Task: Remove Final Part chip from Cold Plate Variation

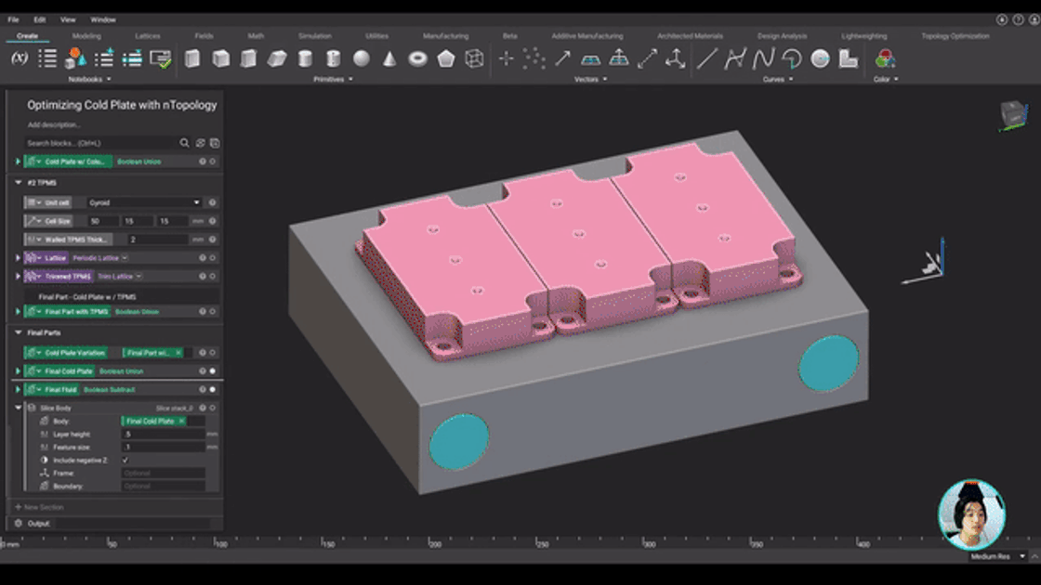Action: point(178,352)
